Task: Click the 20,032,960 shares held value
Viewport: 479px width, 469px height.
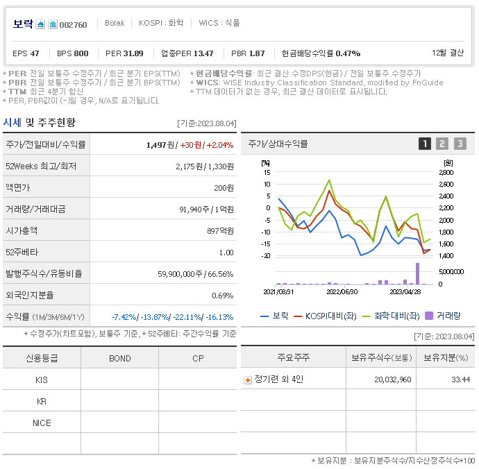Action: tap(392, 380)
